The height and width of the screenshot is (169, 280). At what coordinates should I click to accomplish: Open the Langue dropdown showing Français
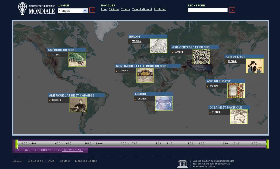pyautogui.click(x=73, y=11)
